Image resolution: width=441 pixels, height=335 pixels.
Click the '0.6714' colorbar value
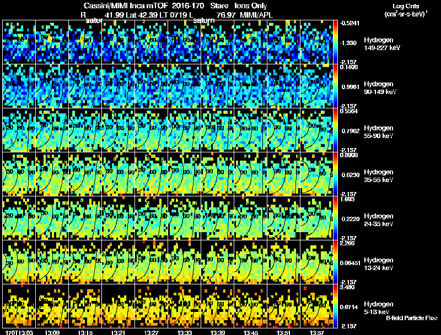[x=349, y=307]
